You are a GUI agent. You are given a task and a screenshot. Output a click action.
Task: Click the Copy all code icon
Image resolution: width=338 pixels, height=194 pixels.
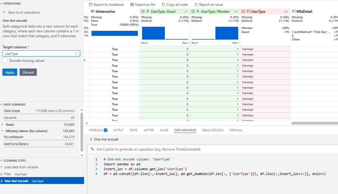pyautogui.click(x=164, y=5)
